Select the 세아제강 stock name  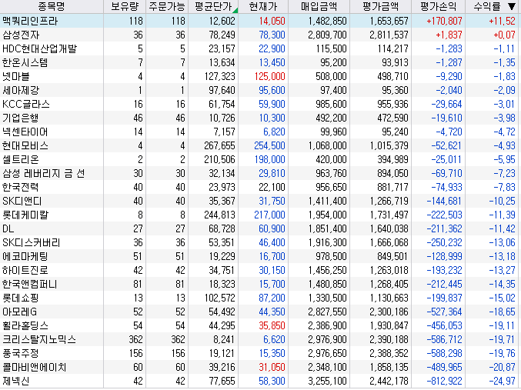point(21,90)
